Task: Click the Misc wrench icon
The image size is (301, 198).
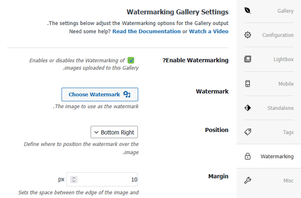Action: 247,180
